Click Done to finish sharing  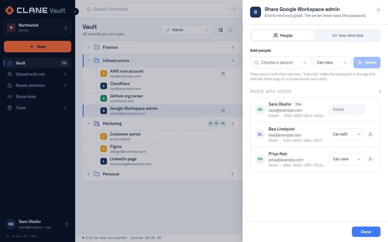(x=366, y=232)
